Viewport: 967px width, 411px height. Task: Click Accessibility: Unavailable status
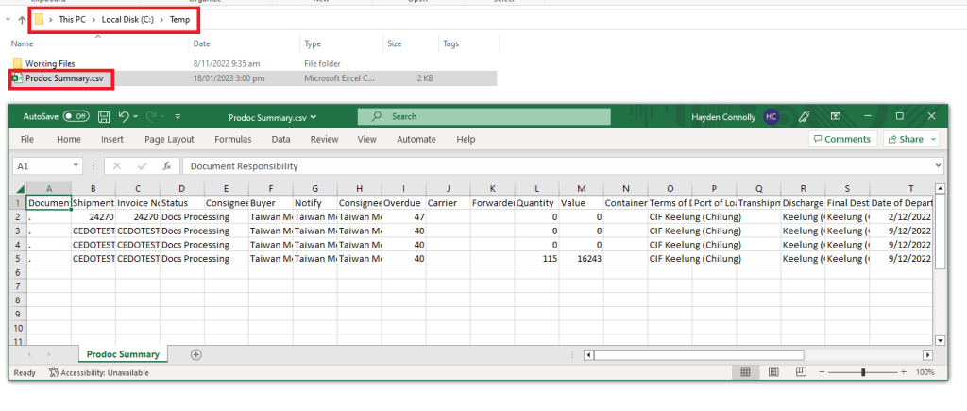click(x=98, y=373)
